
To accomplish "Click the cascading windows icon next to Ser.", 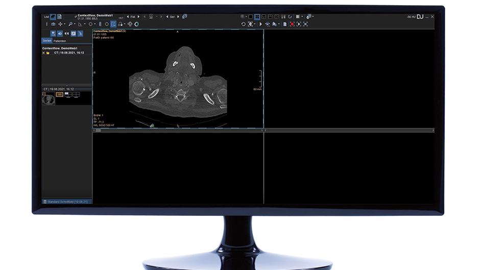I will [185, 16].
